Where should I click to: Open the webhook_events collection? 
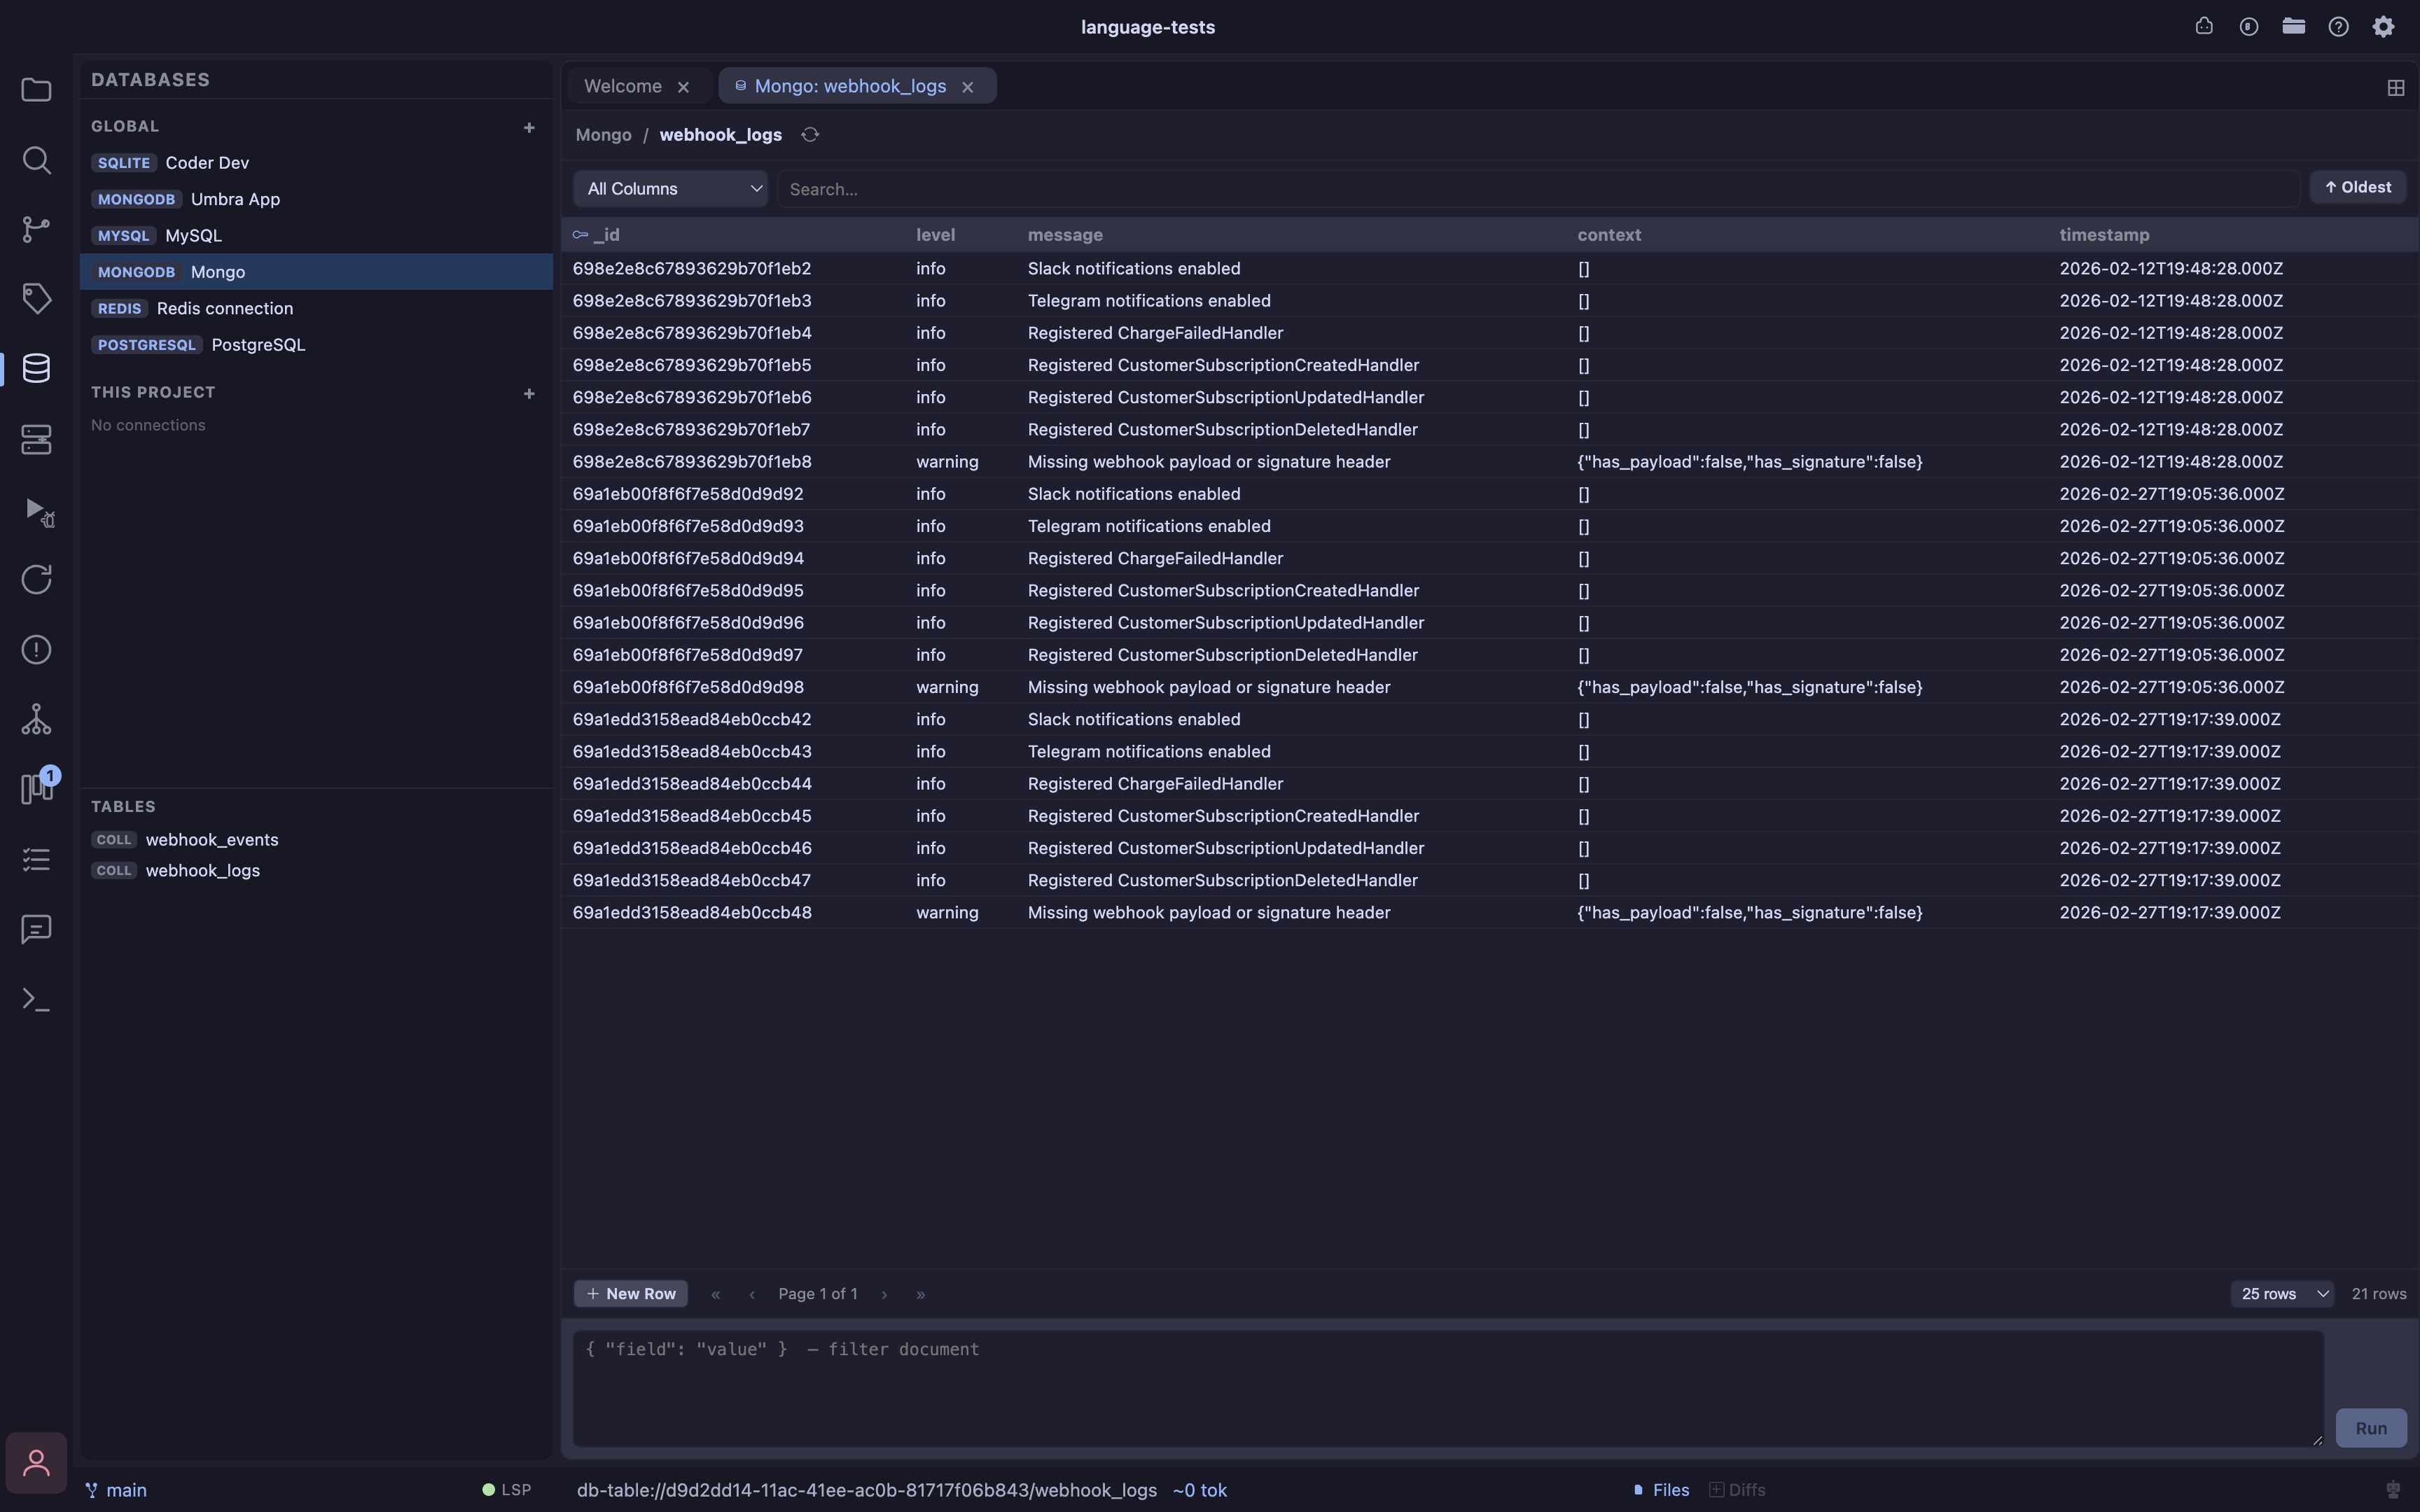click(316, 840)
